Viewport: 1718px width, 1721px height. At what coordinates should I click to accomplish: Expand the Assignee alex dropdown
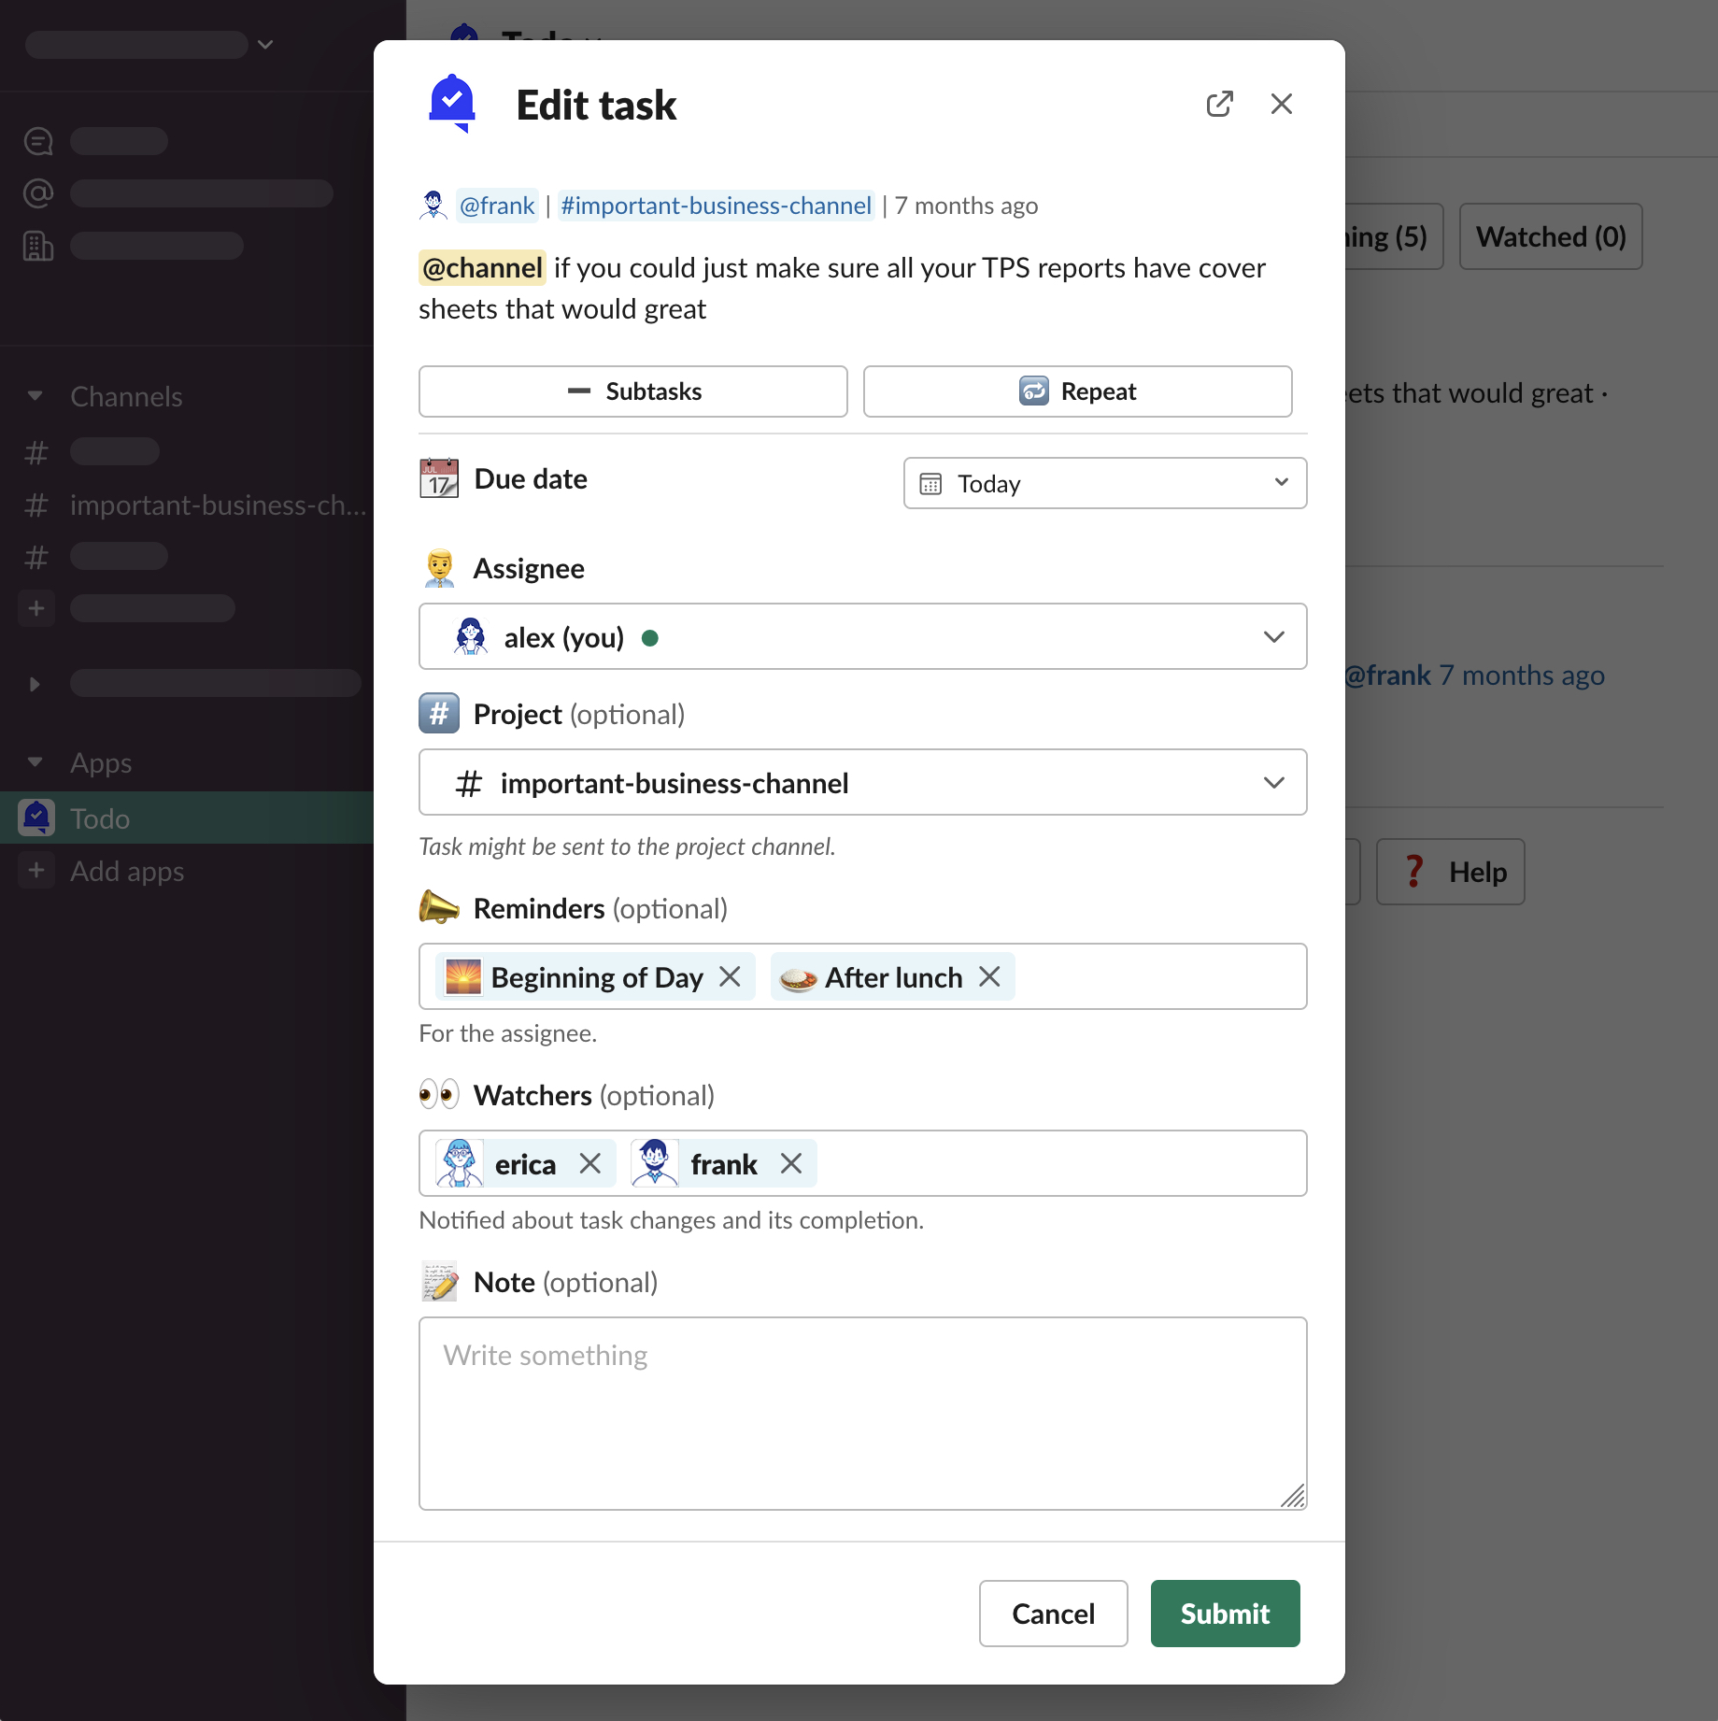coord(861,636)
